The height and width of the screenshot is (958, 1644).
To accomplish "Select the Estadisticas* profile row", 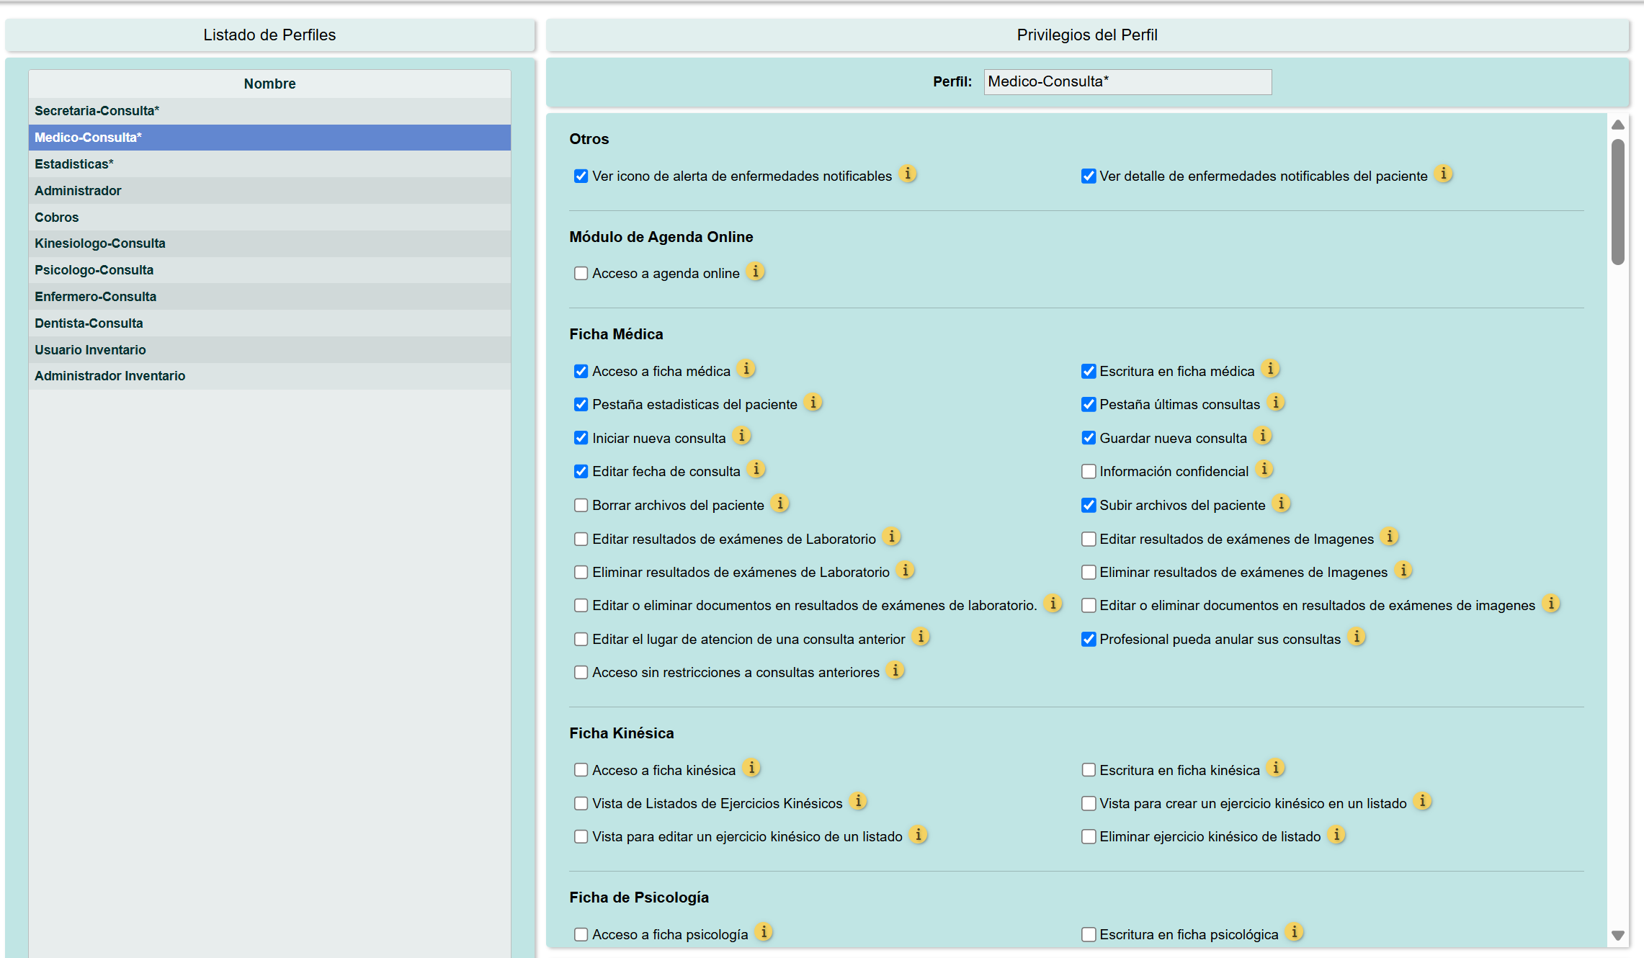I will click(x=269, y=164).
